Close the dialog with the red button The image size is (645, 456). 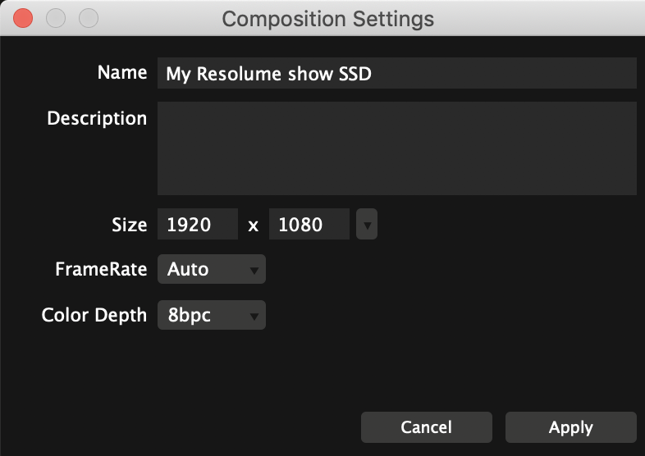(24, 18)
